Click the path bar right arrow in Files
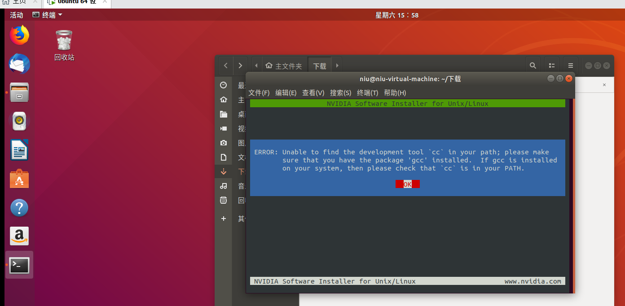Viewport: 625px width, 306px height. click(x=337, y=66)
